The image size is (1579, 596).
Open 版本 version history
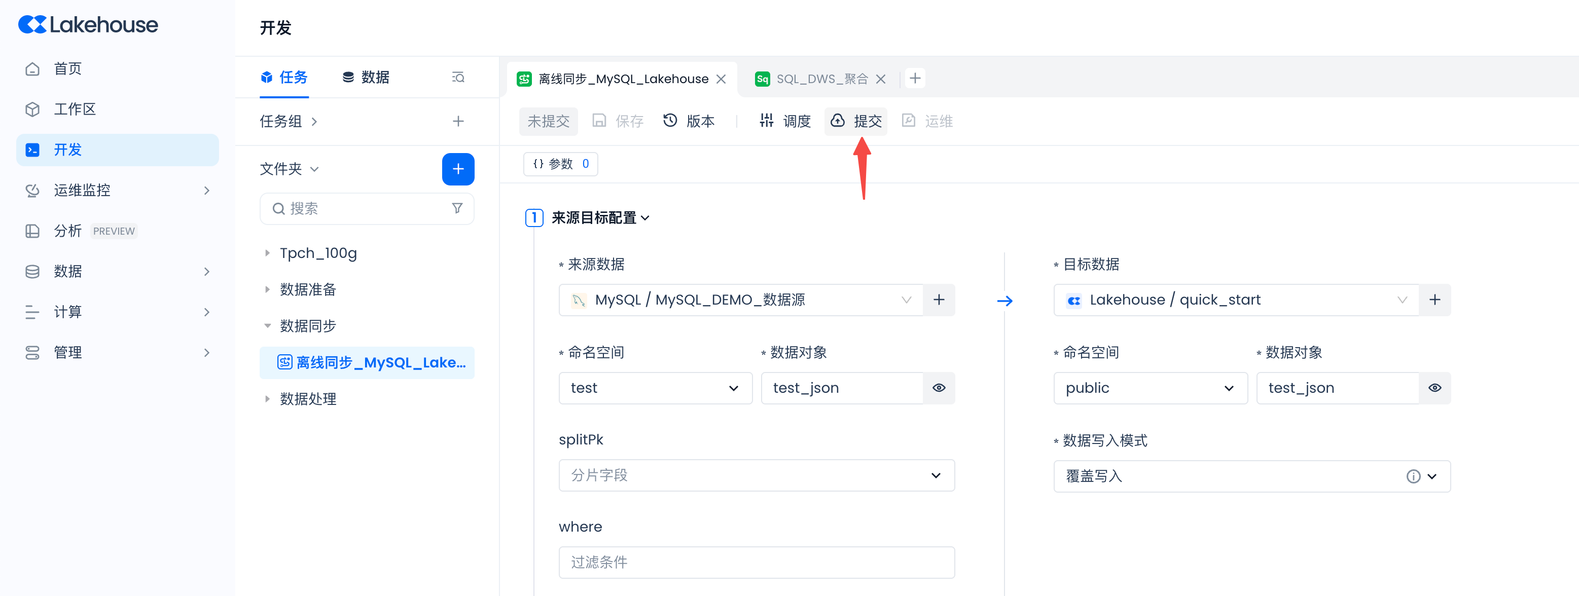(689, 121)
